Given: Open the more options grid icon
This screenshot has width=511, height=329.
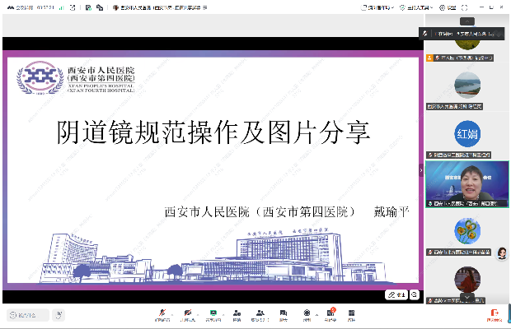Looking at the screenshot, I should [x=351, y=315].
